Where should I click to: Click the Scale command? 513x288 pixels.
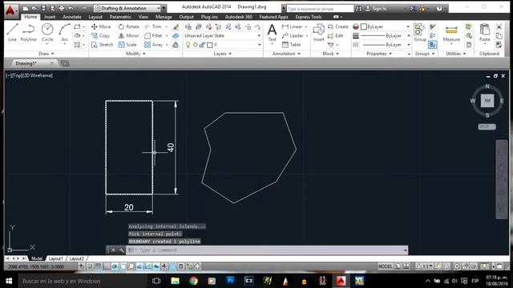coord(127,45)
